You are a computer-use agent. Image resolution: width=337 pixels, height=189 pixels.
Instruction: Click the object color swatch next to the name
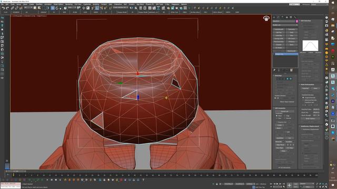297,21
